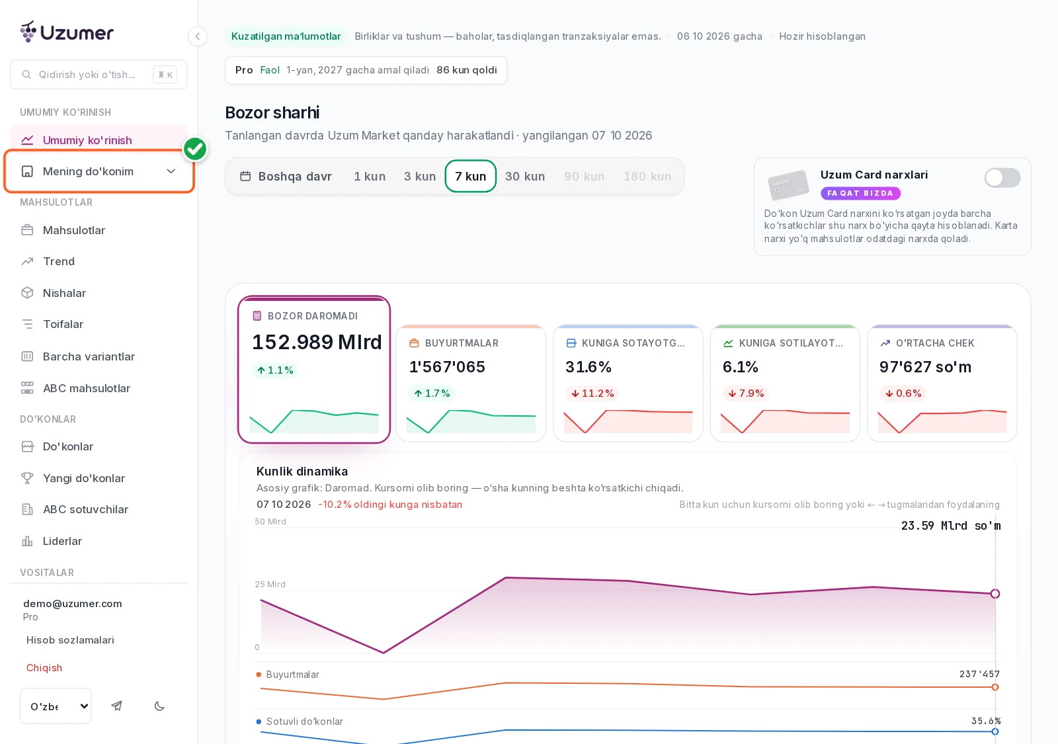The height and width of the screenshot is (744, 1058).
Task: Click the calendar icon in Boshqa davr
Action: (x=245, y=177)
